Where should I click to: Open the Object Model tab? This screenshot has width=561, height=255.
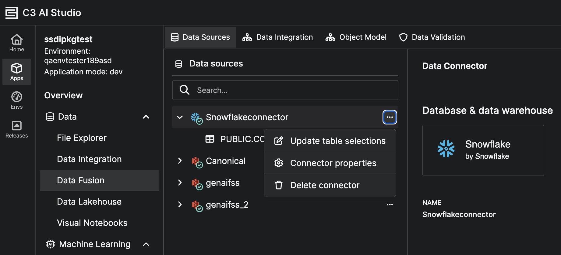[x=356, y=37]
